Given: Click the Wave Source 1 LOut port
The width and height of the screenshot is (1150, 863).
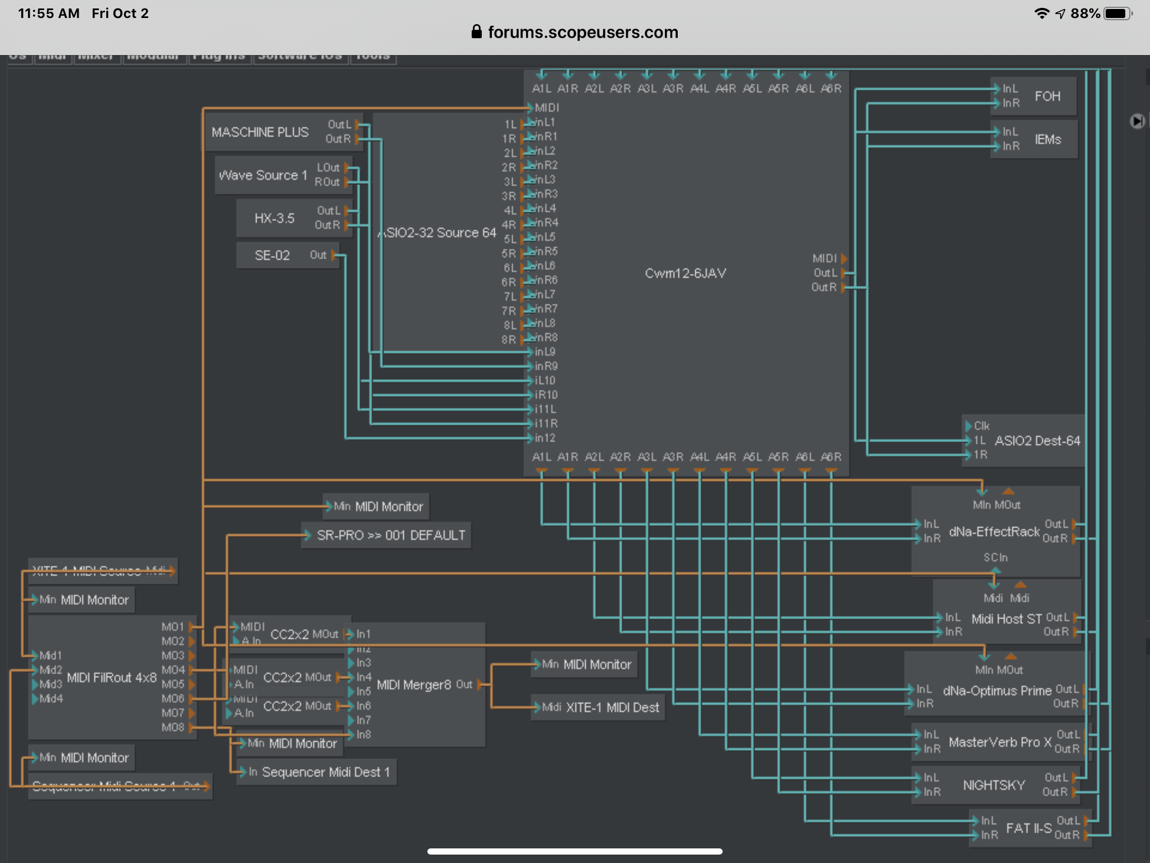Looking at the screenshot, I should (x=347, y=167).
